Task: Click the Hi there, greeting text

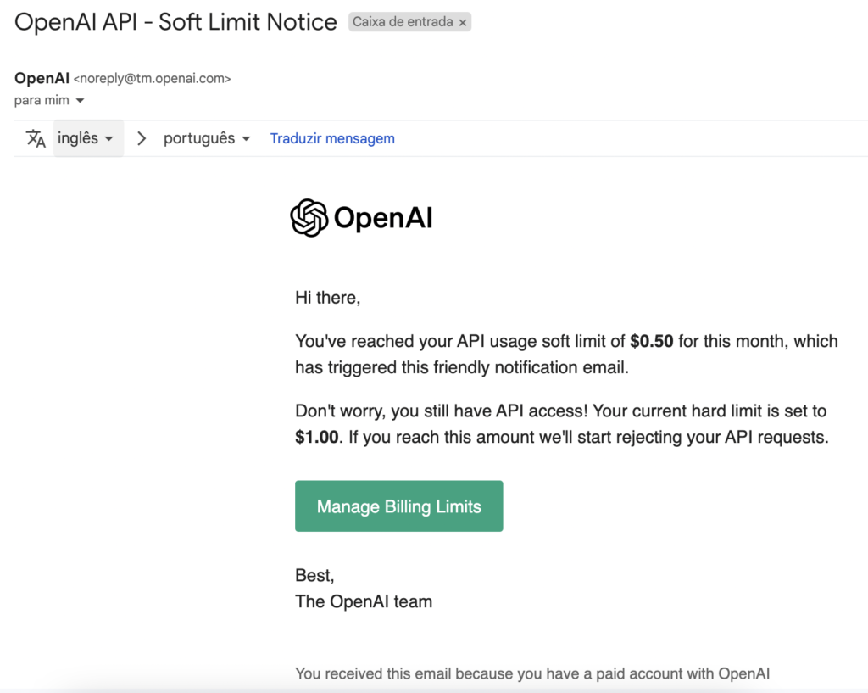Action: click(328, 298)
